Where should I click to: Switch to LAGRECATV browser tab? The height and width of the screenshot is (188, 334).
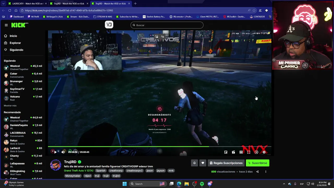(27, 4)
